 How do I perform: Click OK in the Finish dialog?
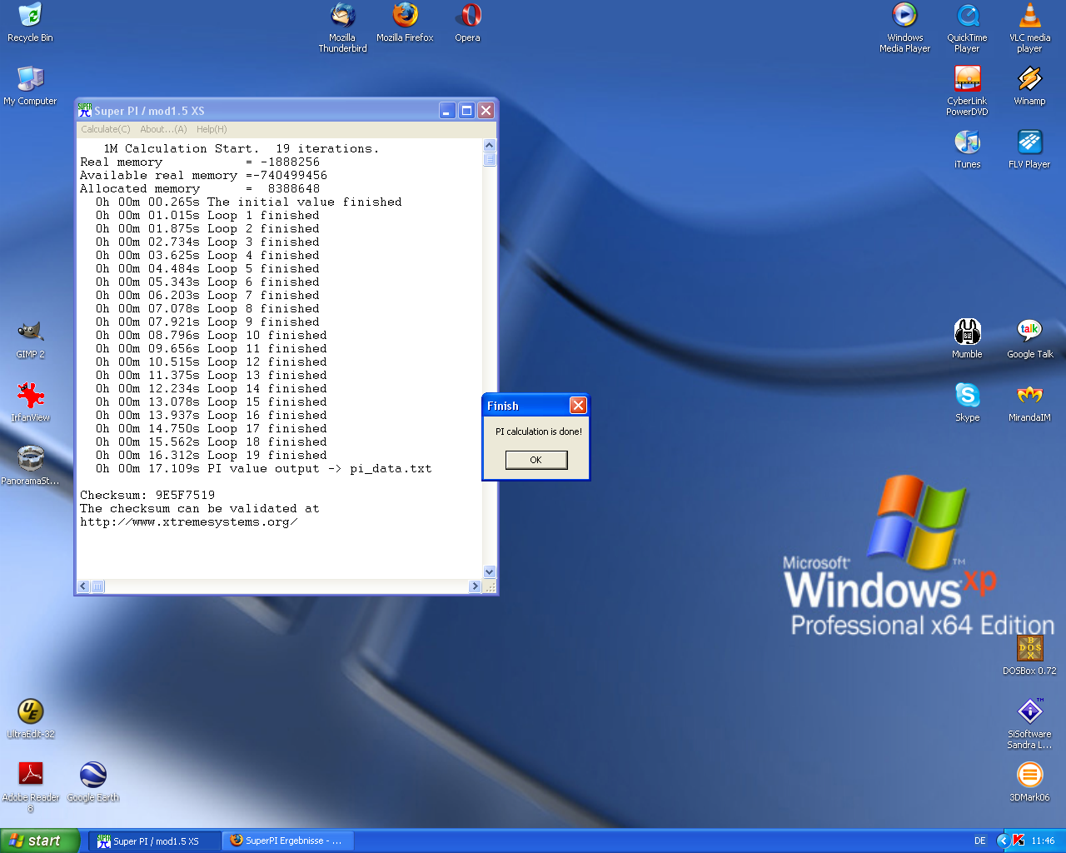[536, 460]
